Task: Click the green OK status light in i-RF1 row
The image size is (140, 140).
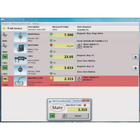Action: tap(51, 62)
